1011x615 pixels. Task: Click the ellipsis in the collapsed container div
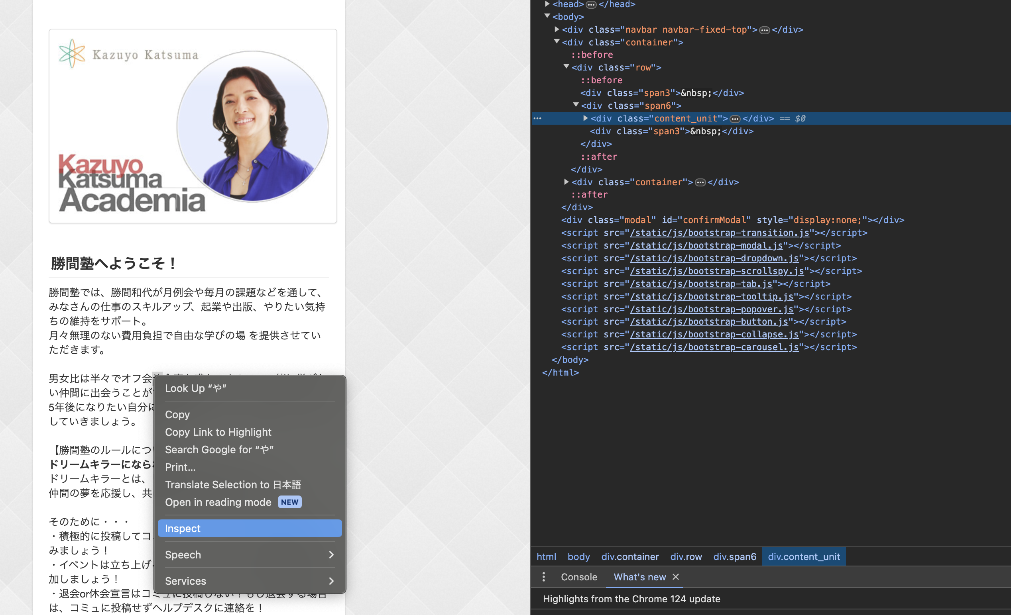pos(700,182)
